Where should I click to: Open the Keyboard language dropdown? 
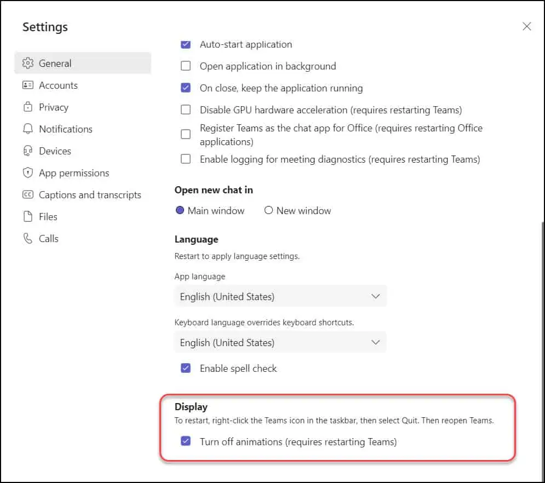[280, 342]
